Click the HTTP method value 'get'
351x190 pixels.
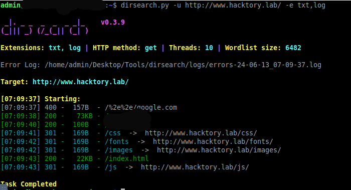click(150, 48)
